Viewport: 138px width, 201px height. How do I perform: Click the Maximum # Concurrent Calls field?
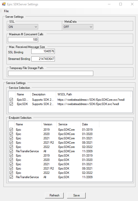tap(23, 40)
